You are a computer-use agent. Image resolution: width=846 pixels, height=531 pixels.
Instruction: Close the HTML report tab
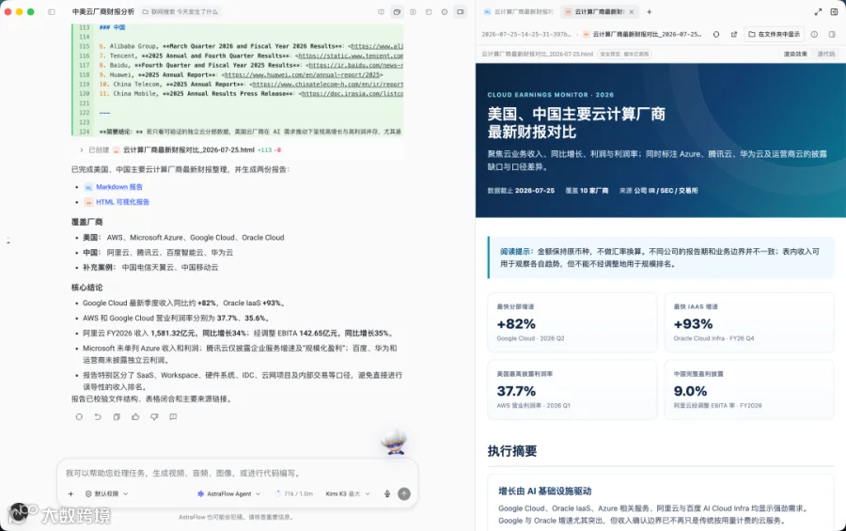pos(632,11)
